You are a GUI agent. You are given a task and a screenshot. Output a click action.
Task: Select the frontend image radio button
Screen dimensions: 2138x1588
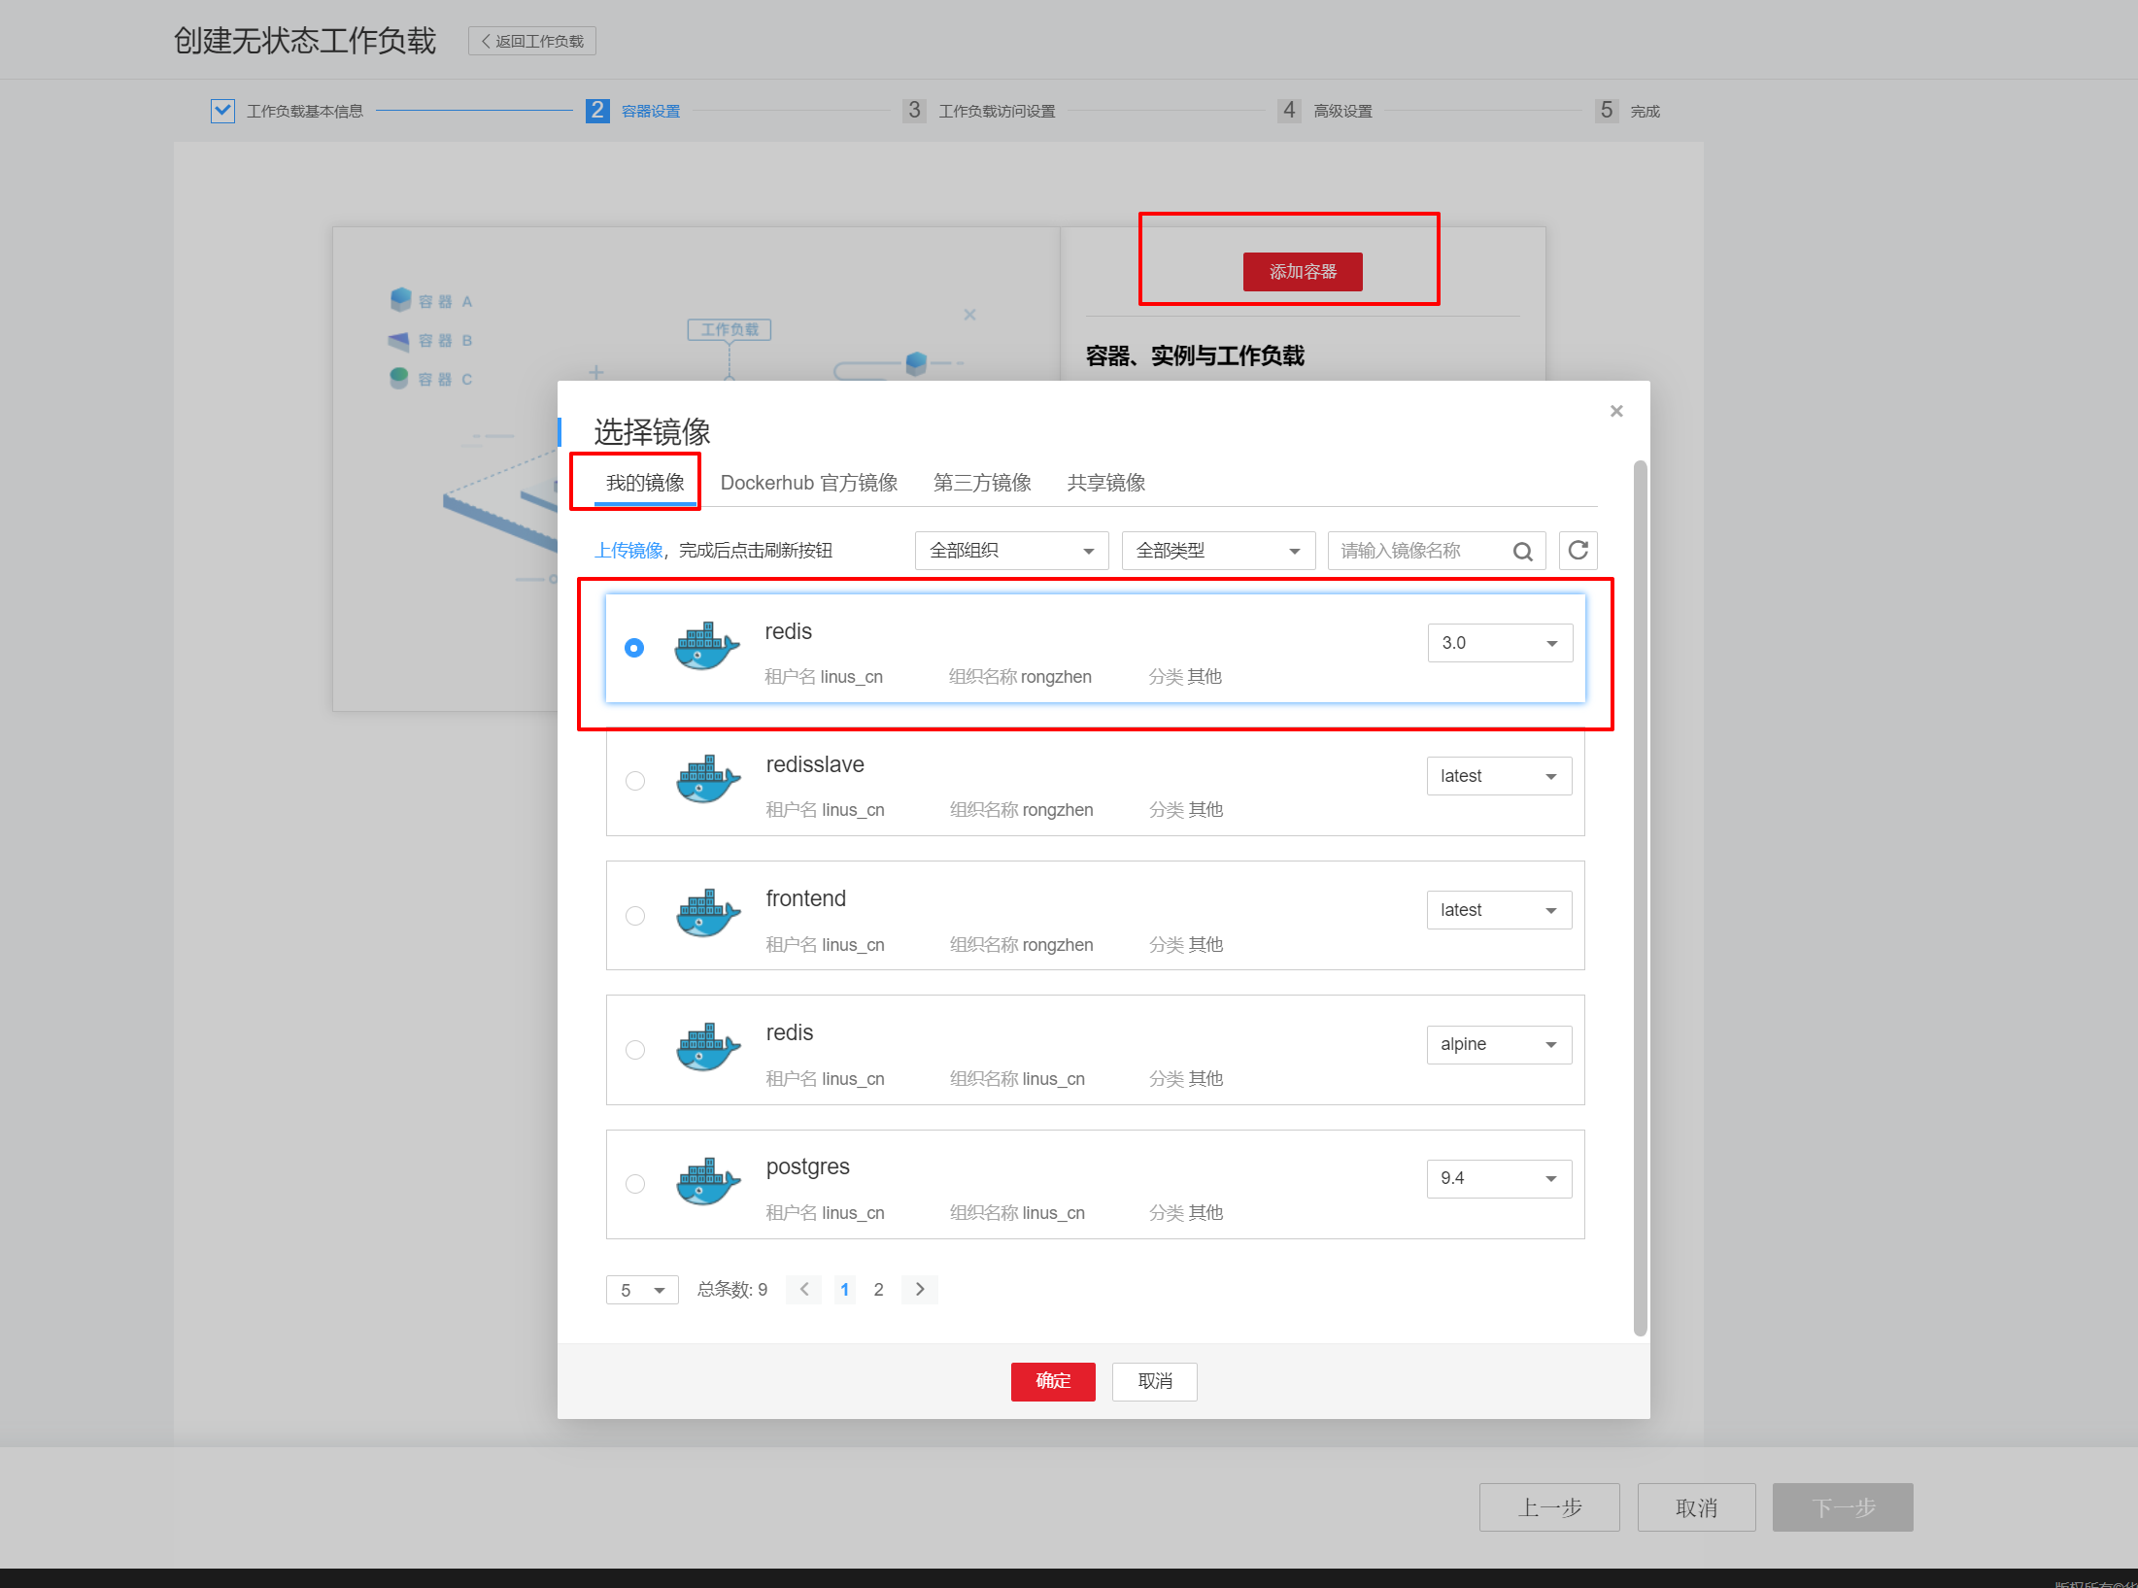point(635,915)
